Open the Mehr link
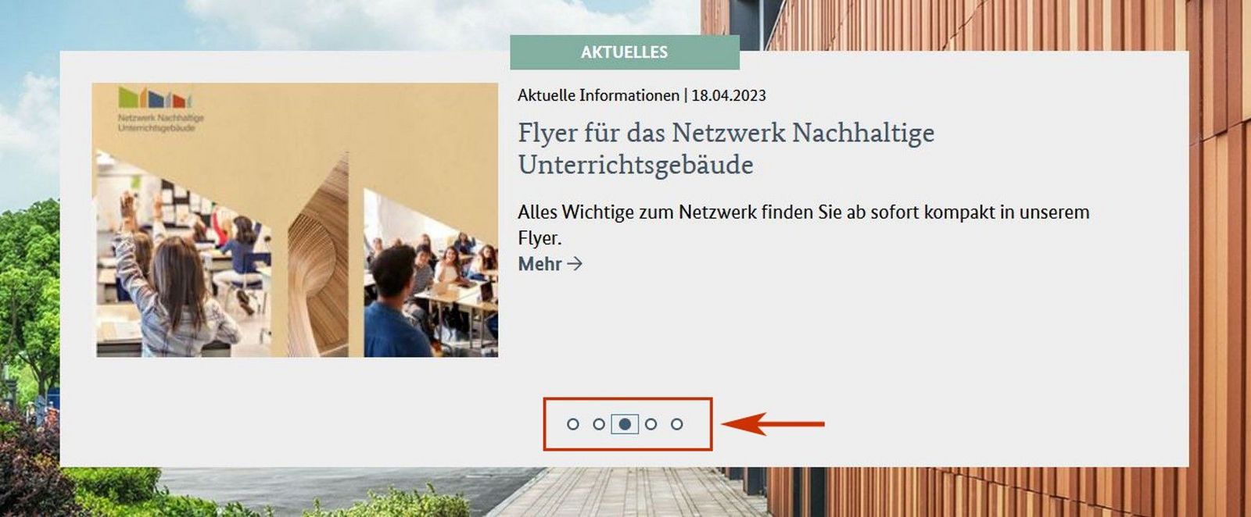Screen dimensions: 1251x517 point(550,264)
